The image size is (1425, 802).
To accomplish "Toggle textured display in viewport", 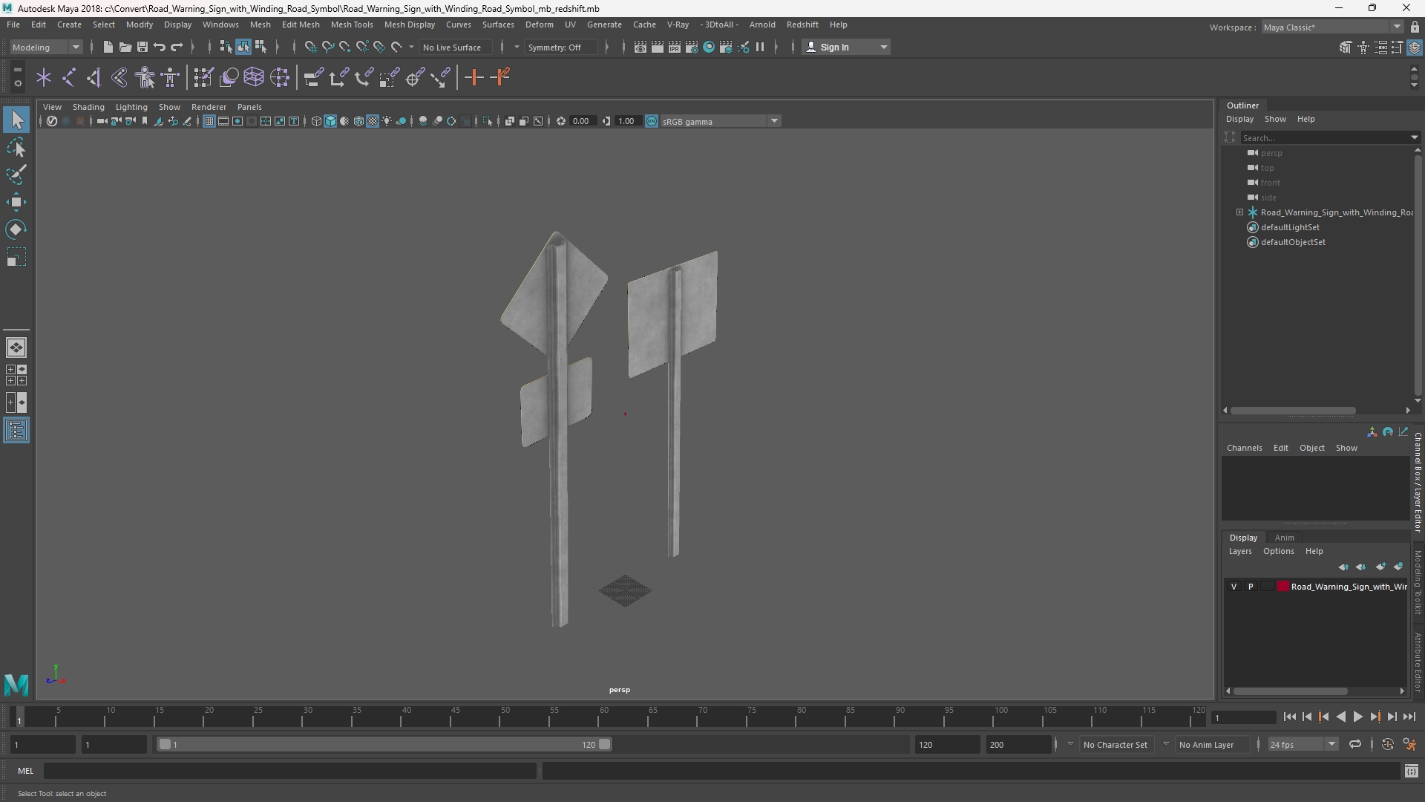I will coord(373,121).
